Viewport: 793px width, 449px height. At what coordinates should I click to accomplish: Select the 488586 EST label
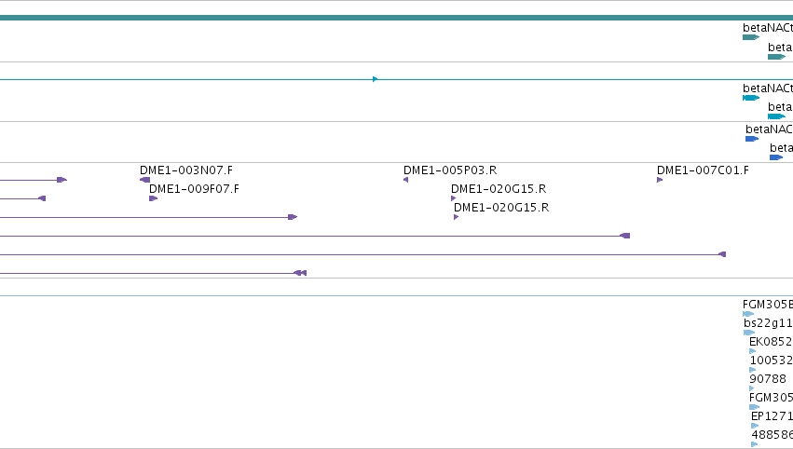click(x=772, y=435)
